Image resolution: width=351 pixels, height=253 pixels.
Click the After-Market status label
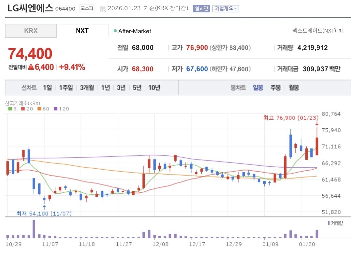(x=135, y=31)
